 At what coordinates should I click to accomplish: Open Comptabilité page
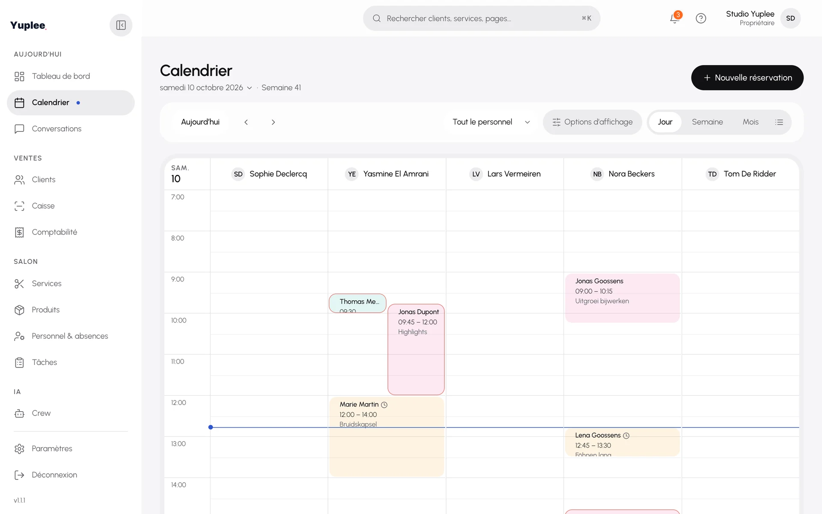point(71,232)
